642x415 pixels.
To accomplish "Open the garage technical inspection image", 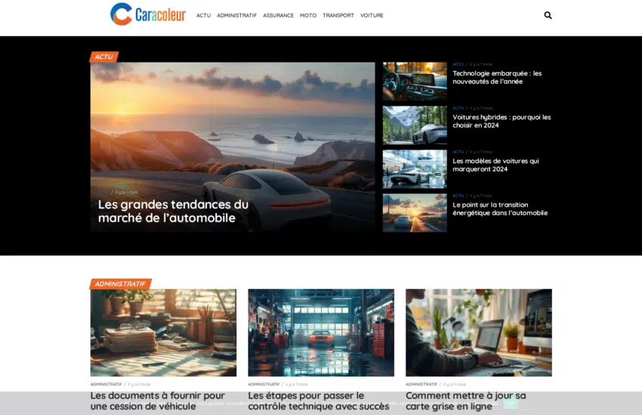I will pyautogui.click(x=321, y=333).
